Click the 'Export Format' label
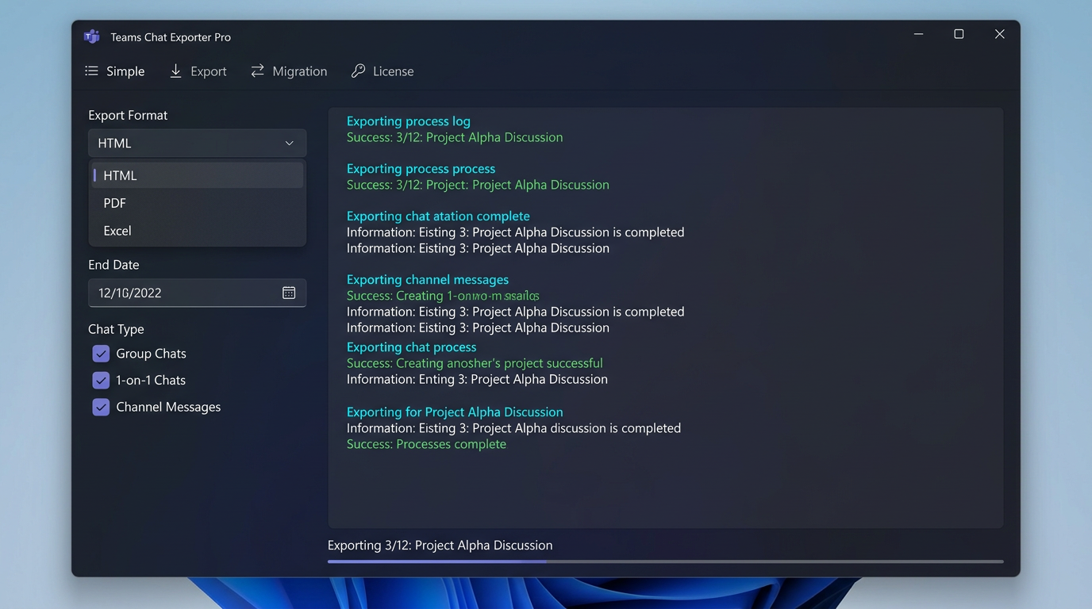This screenshot has width=1092, height=609. 128,116
